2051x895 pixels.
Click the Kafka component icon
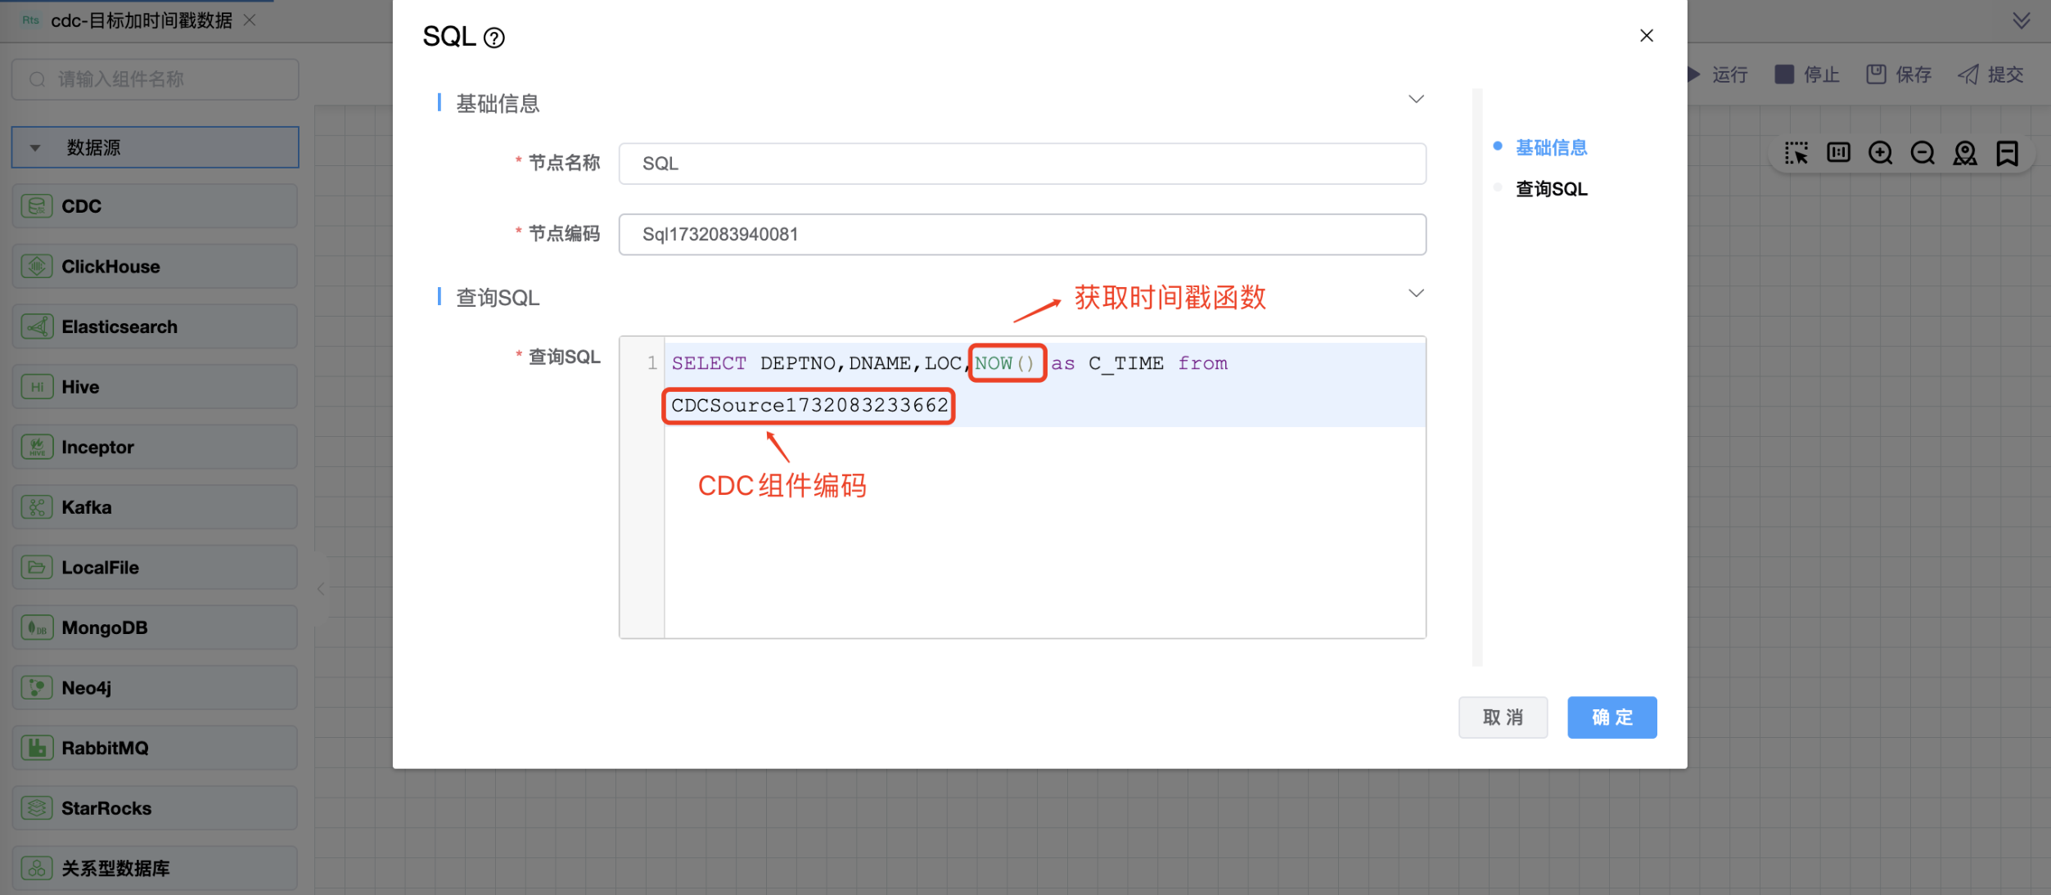point(37,507)
